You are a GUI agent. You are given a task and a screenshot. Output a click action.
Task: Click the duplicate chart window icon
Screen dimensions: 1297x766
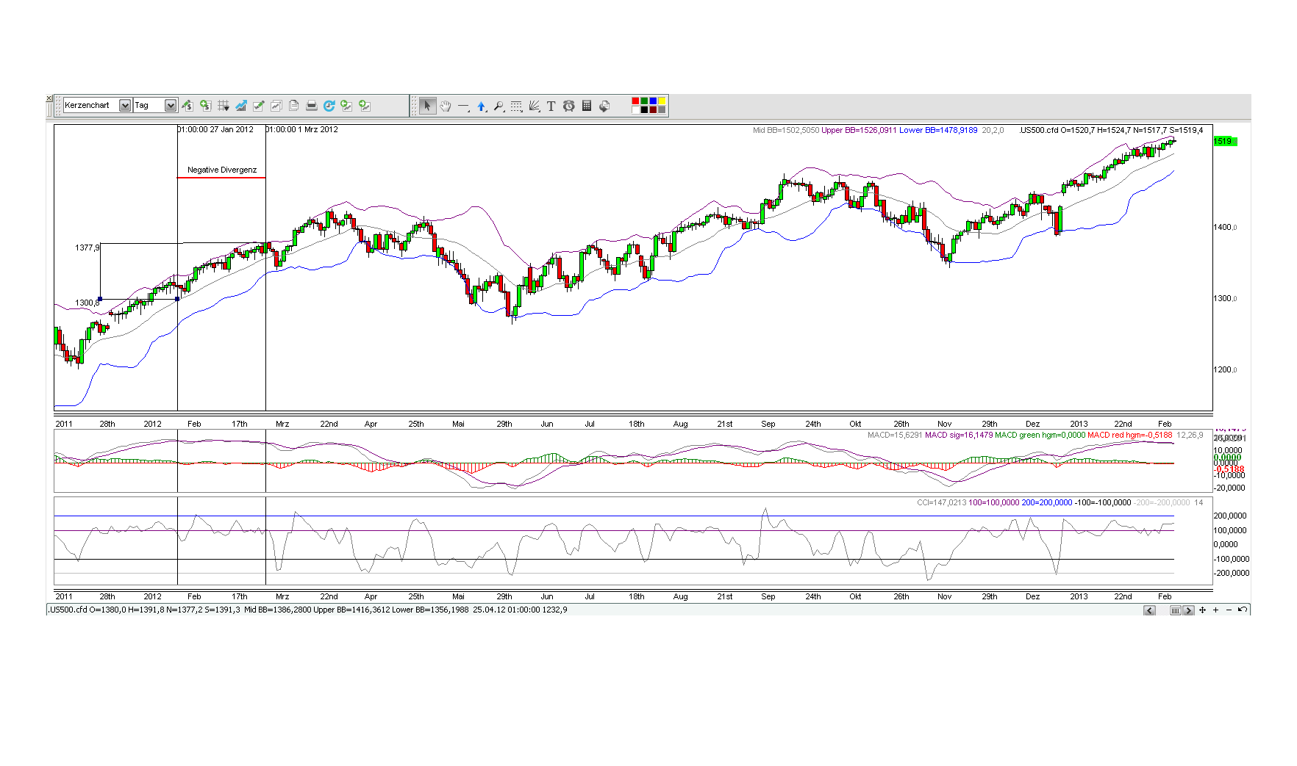coord(276,106)
